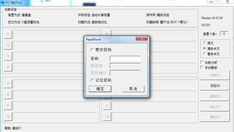Click the 扫描方式: 高级格式化 text
This screenshot has width=234, height=132.
tap(92, 22)
